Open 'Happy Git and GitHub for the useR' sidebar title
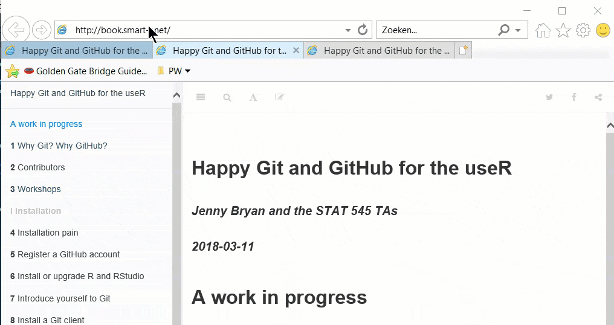Screen dimensions: 614x325 (77, 93)
